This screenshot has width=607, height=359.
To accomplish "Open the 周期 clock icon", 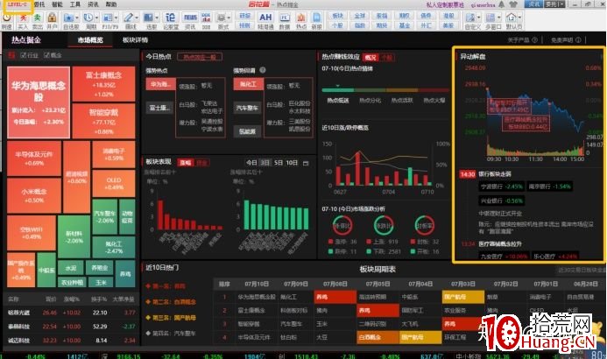I will pyautogui.click(x=88, y=18).
